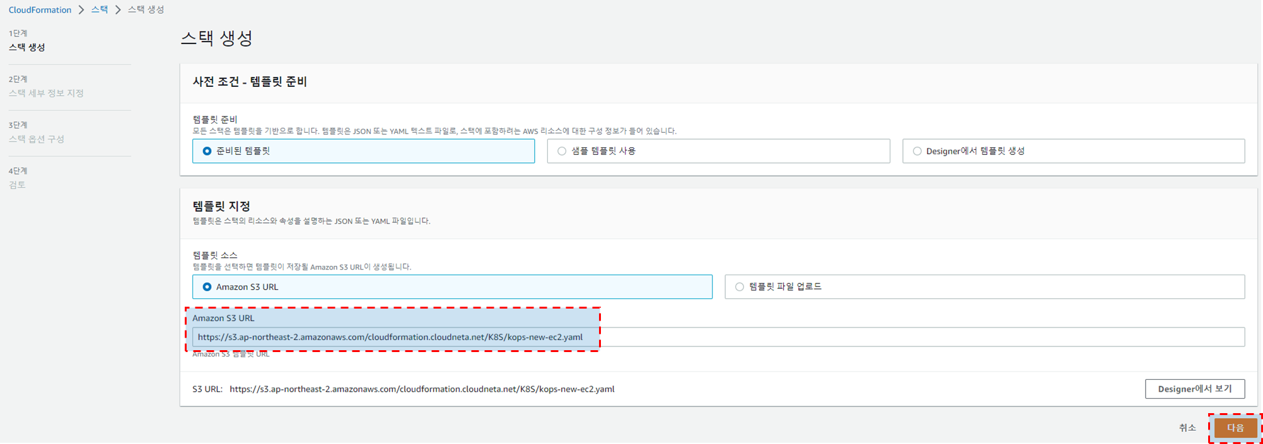The height and width of the screenshot is (444, 1263).
Task: Click the 취소 cancel button
Action: coord(1187,428)
